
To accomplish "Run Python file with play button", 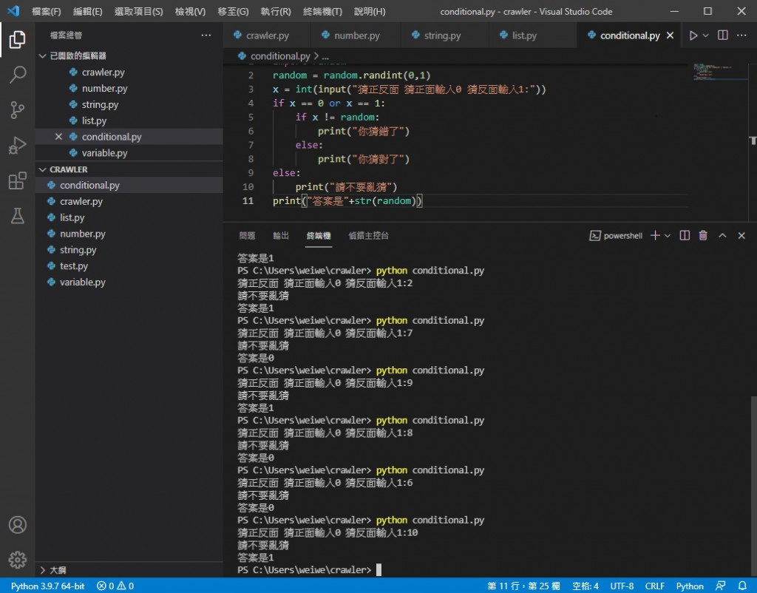I will click(693, 35).
